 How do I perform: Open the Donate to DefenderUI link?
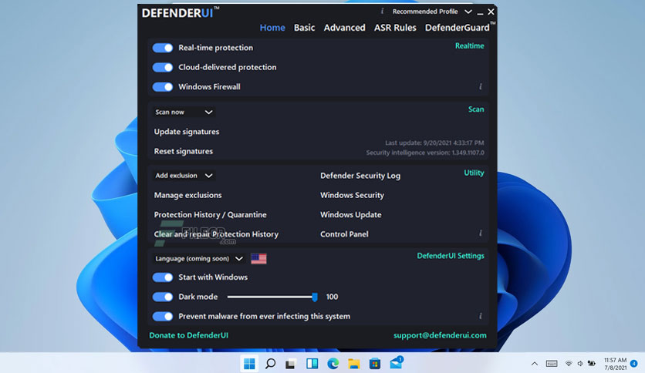189,335
